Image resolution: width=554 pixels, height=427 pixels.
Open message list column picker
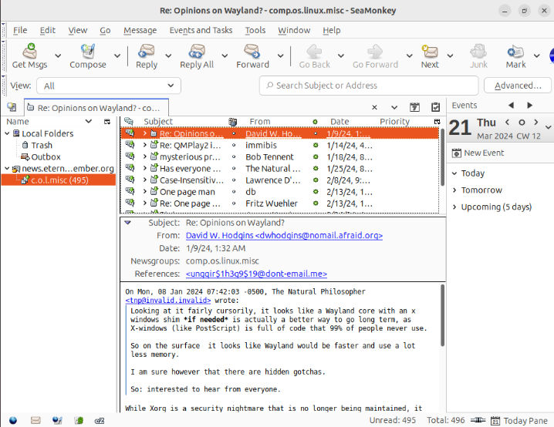(437, 122)
